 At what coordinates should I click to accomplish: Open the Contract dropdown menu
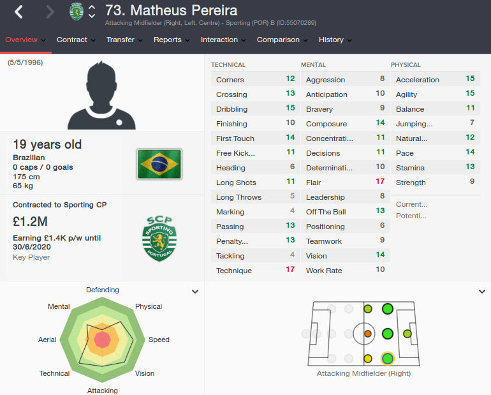coord(76,40)
